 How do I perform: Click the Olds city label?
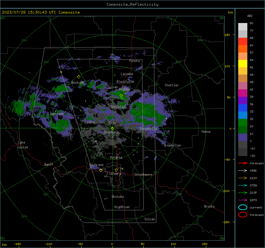(x=112, y=123)
